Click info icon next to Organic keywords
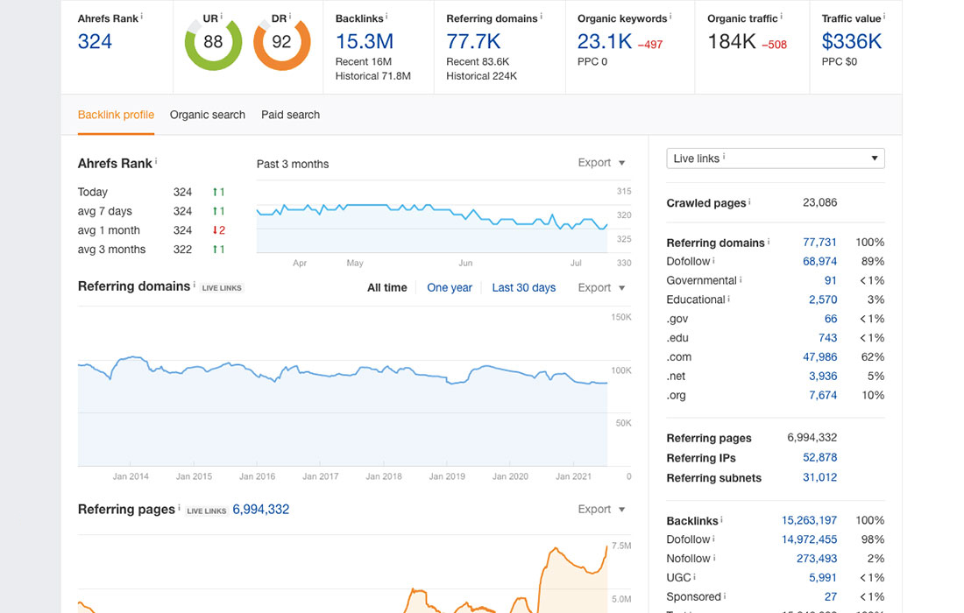The image size is (964, 613). click(x=671, y=16)
